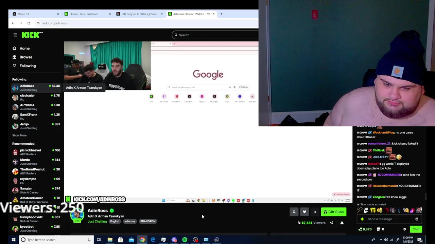The width and height of the screenshot is (435, 244).
Task: Go to Home in Kick sidebar
Action: point(24,48)
